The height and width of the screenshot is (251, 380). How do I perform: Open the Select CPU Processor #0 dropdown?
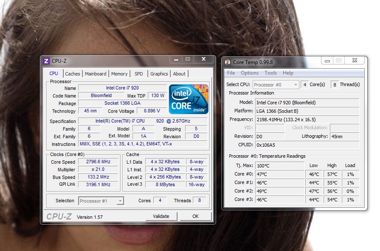pyautogui.click(x=276, y=85)
